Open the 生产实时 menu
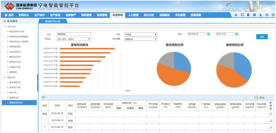Viewport: 276px width, 133px height. point(55,15)
